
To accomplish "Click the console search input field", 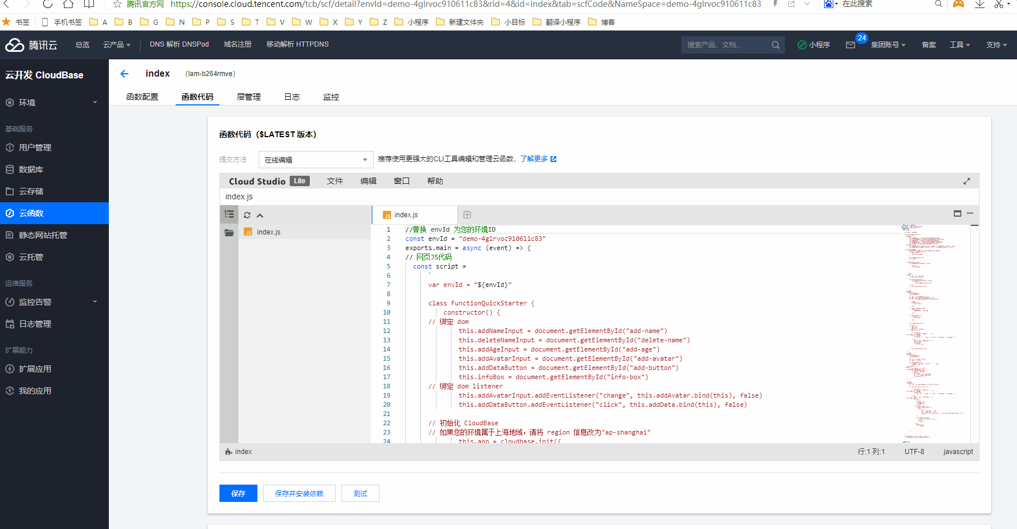I will [x=727, y=45].
